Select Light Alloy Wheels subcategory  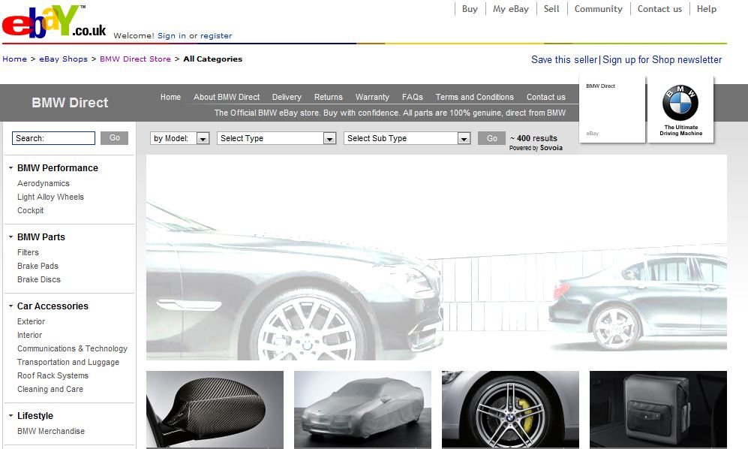tap(50, 197)
